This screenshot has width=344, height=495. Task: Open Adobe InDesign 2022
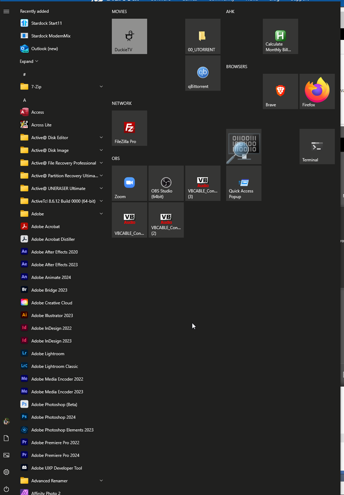(x=62, y=328)
